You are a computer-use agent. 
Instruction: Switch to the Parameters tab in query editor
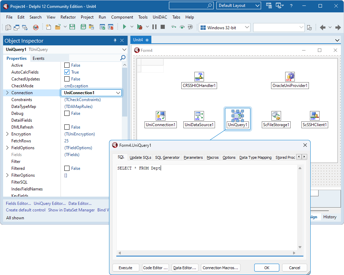[193, 157]
